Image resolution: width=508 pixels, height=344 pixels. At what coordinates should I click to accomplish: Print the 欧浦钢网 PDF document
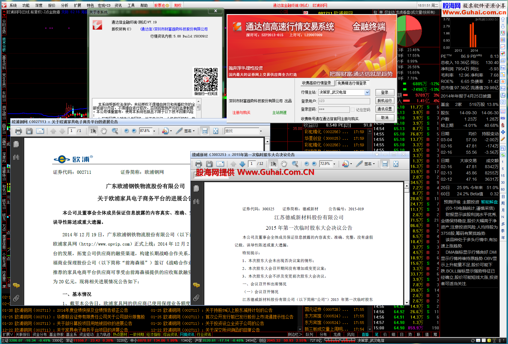pyautogui.click(x=18, y=131)
